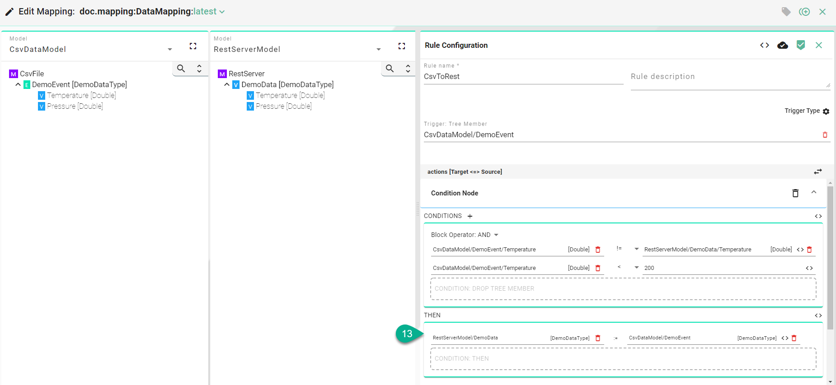836x385 pixels.
Task: Search in the RestServerModel tree
Action: (x=390, y=69)
